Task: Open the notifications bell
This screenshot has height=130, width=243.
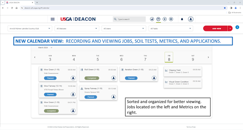Action: tap(182, 19)
